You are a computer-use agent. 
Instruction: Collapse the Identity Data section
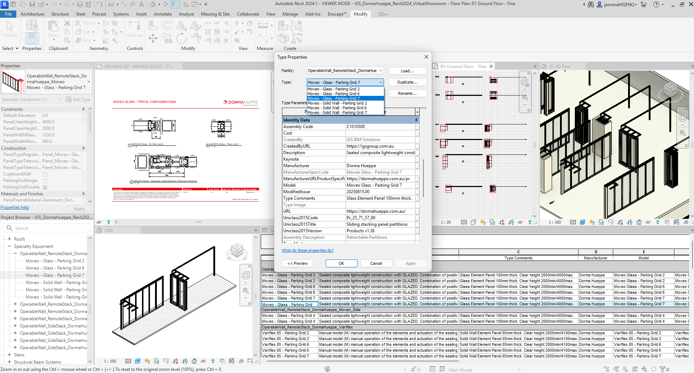coord(416,120)
